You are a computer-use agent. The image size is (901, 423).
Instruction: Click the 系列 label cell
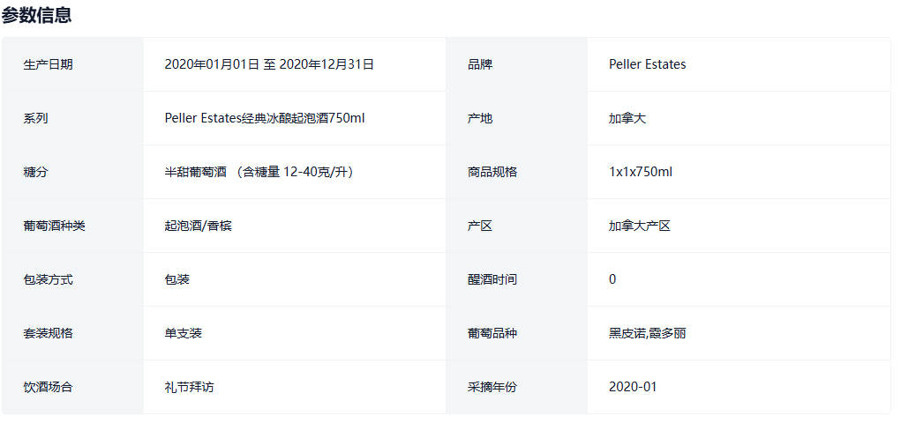pyautogui.click(x=36, y=118)
